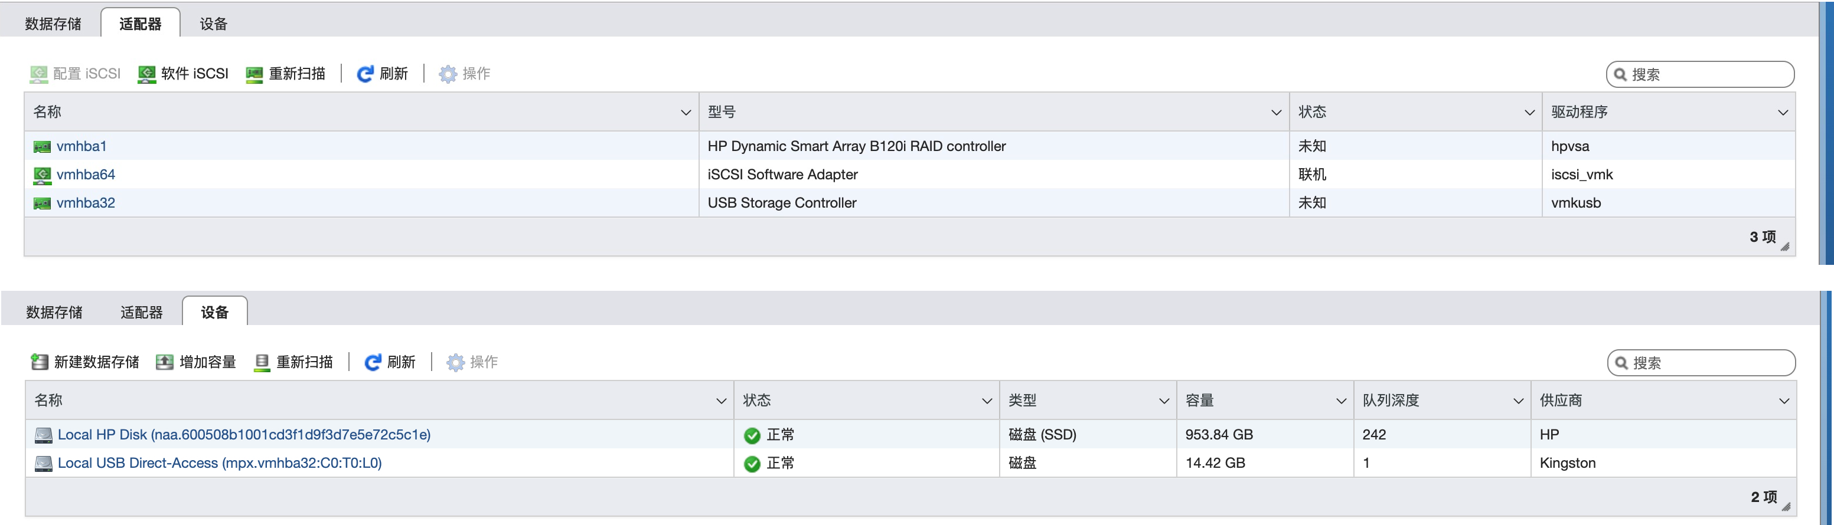1834x525 pixels.
Task: Open the vmhba1 adapter link
Action: click(81, 146)
